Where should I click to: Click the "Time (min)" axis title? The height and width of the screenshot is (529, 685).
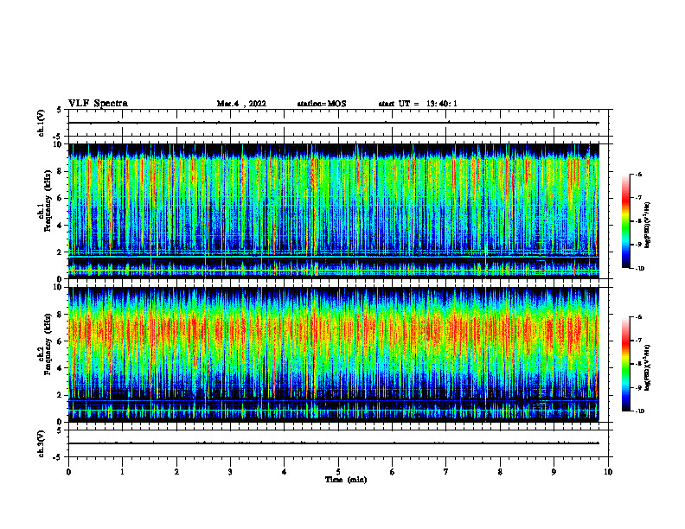point(346,480)
